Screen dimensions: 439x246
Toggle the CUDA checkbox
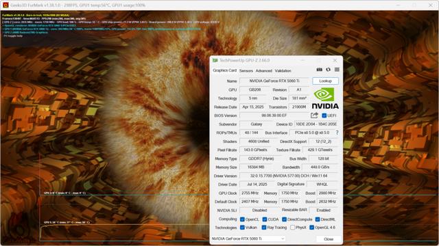264,219
